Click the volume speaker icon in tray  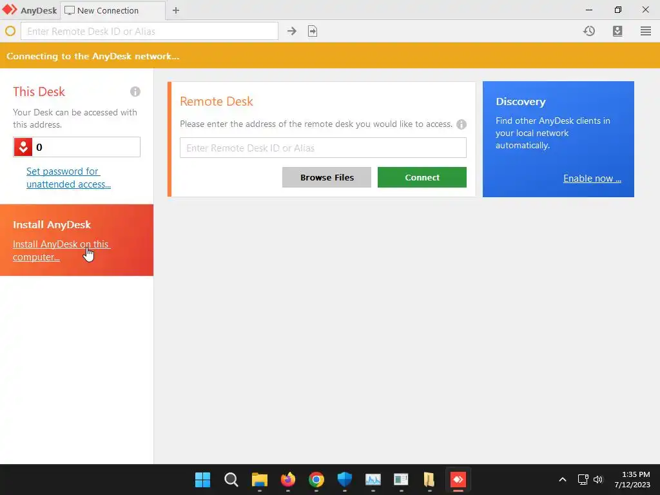pyautogui.click(x=598, y=480)
